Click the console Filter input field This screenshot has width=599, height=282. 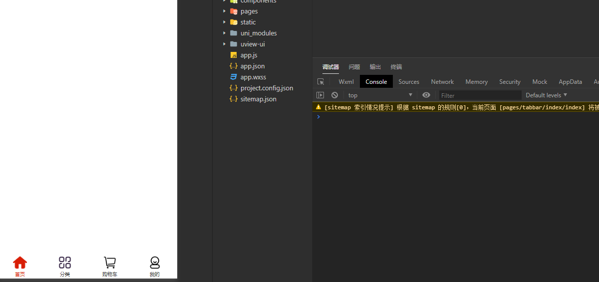coord(479,95)
